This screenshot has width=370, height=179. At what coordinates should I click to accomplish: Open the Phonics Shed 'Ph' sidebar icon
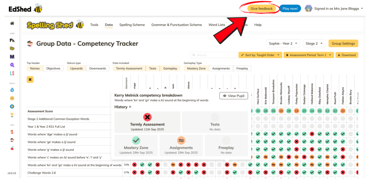pos(12,40)
